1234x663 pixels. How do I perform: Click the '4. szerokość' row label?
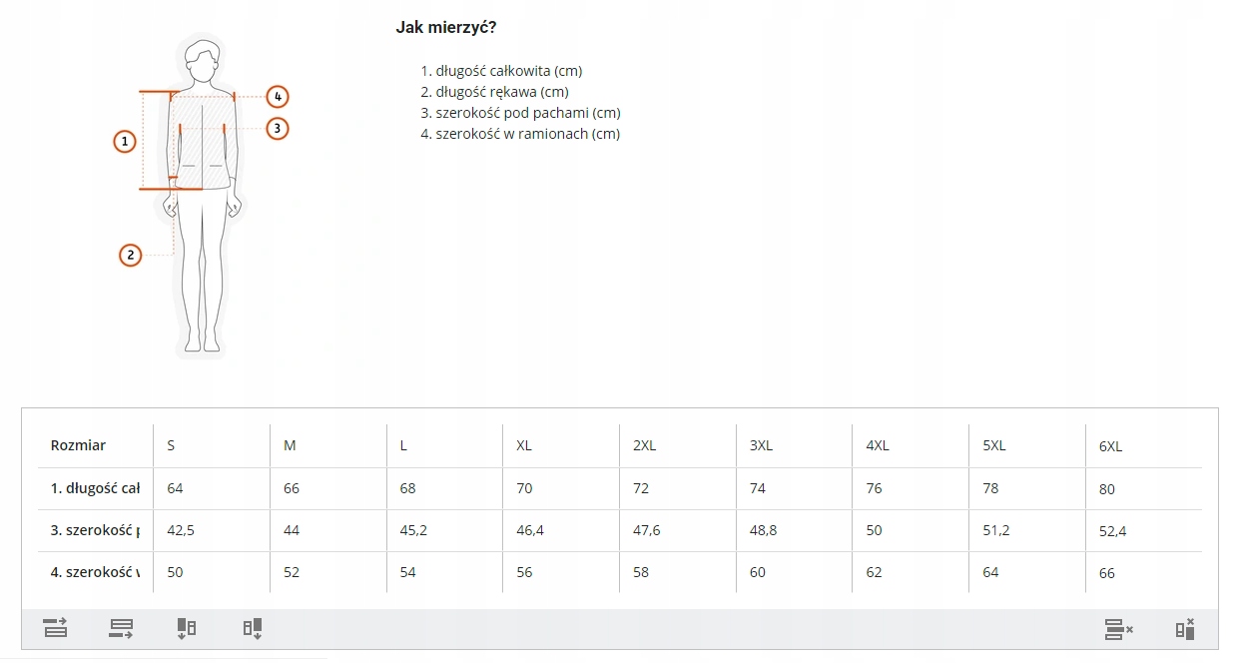click(x=95, y=572)
